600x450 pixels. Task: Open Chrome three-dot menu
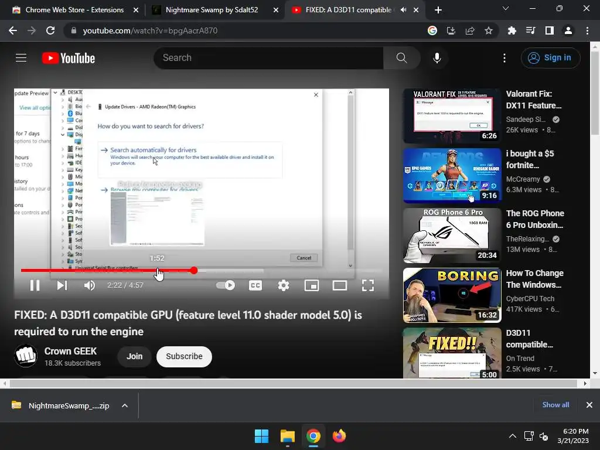[587, 30]
